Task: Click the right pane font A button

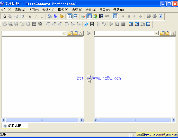Action: (x=173, y=33)
